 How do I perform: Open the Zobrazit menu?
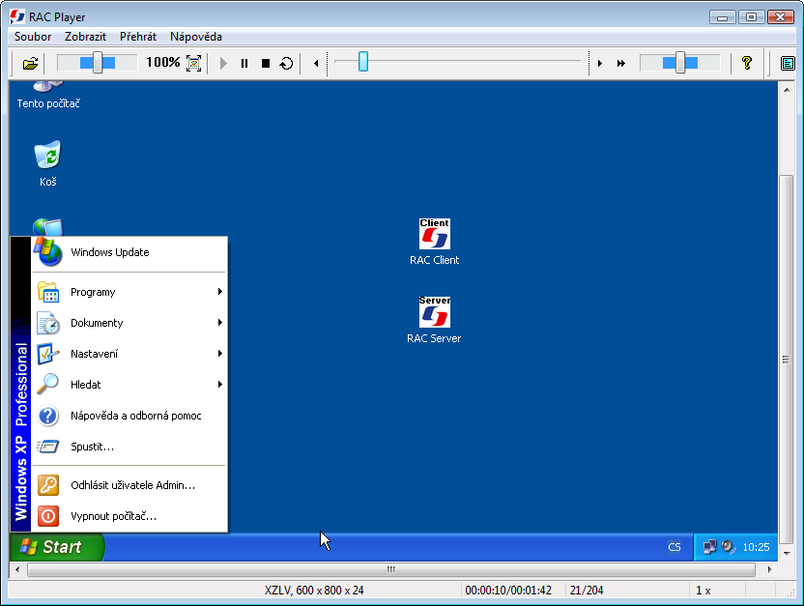coord(85,37)
